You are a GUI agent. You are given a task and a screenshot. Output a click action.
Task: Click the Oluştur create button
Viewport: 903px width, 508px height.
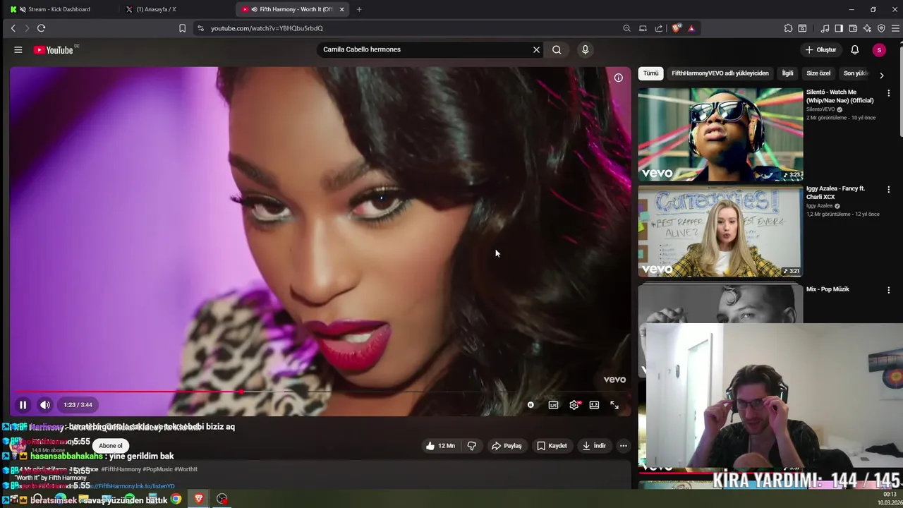[x=820, y=49]
